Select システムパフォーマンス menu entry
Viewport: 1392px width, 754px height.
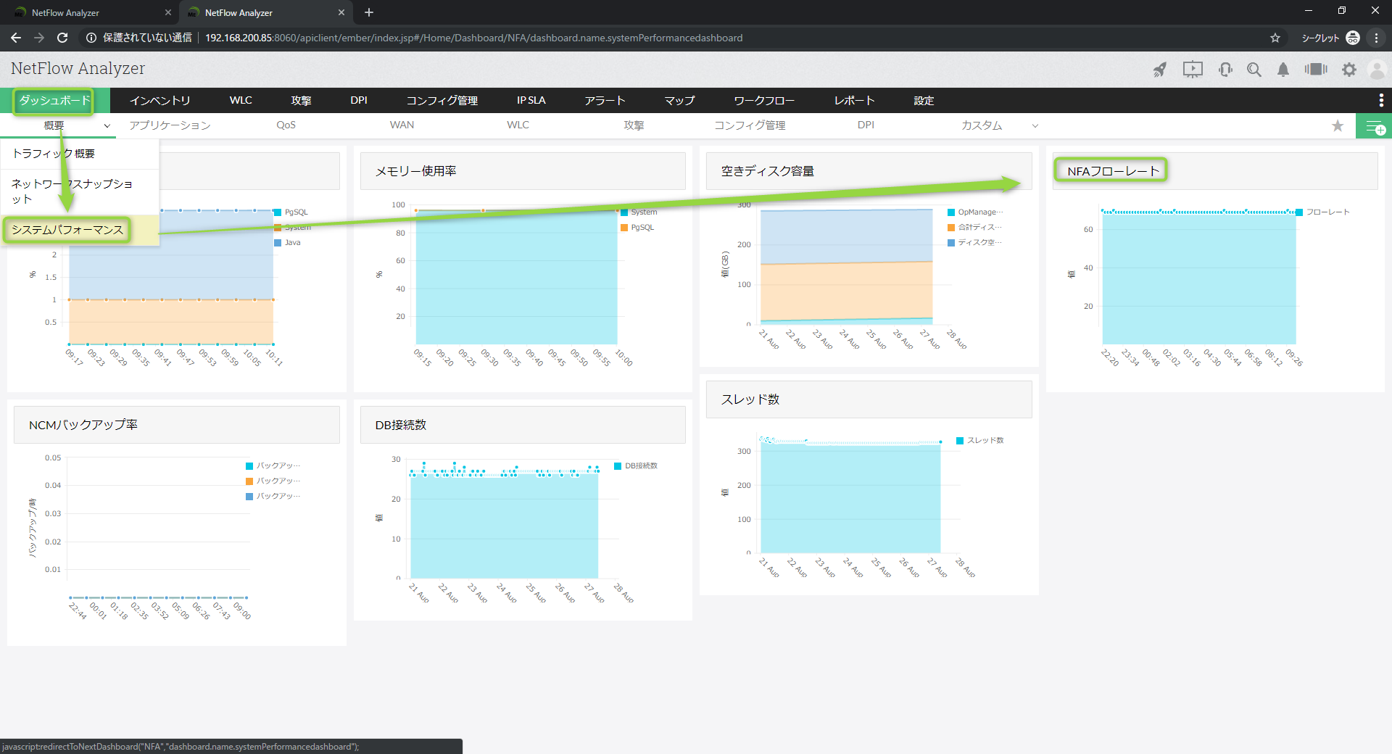click(67, 230)
